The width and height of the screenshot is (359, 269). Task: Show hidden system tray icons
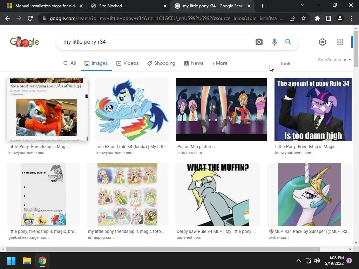[299, 261]
